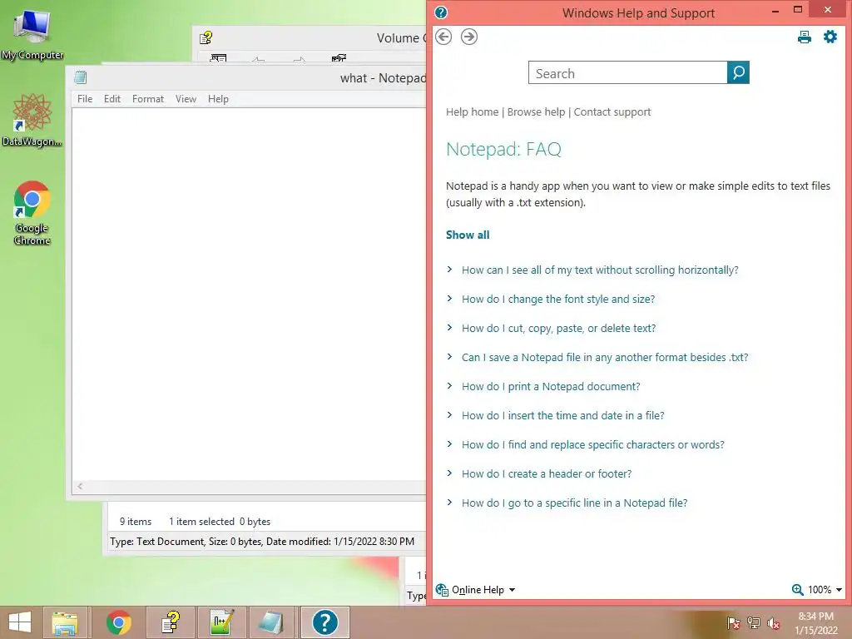Click the 'Notepad: FAQ' heading

click(x=503, y=149)
